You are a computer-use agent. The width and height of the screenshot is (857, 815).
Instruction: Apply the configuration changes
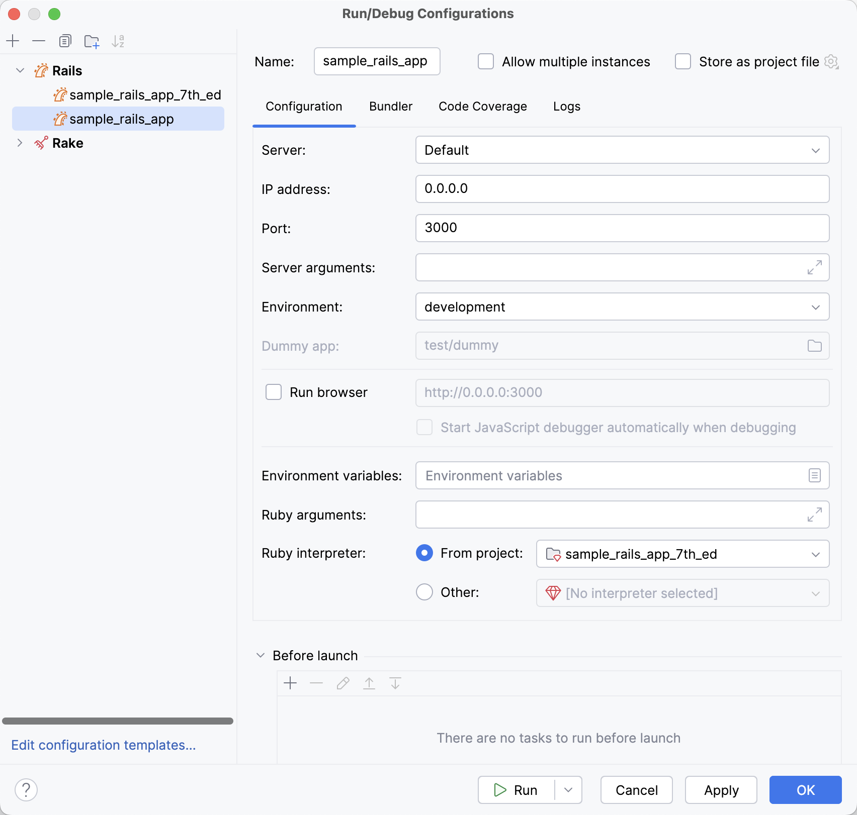click(x=721, y=790)
